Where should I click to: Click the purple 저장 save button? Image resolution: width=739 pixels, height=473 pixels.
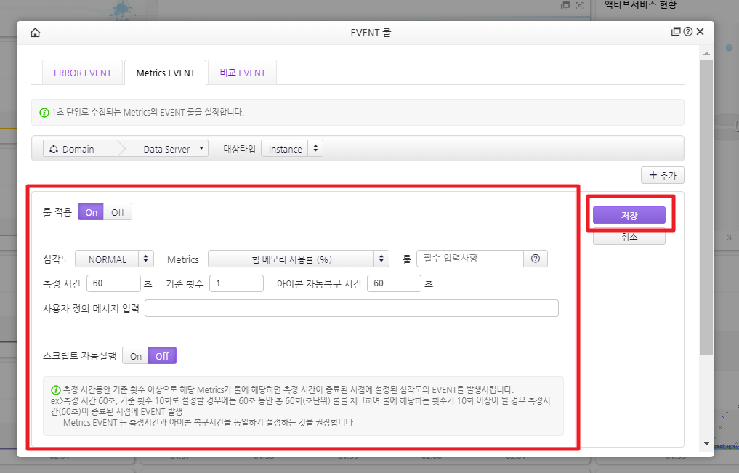pos(629,215)
